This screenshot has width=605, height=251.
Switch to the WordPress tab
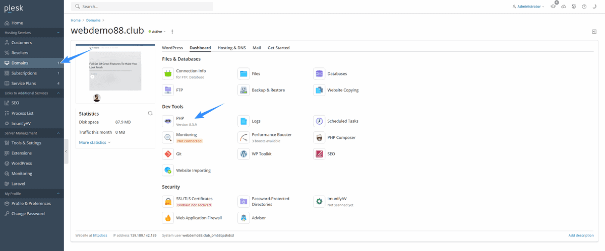172,48
